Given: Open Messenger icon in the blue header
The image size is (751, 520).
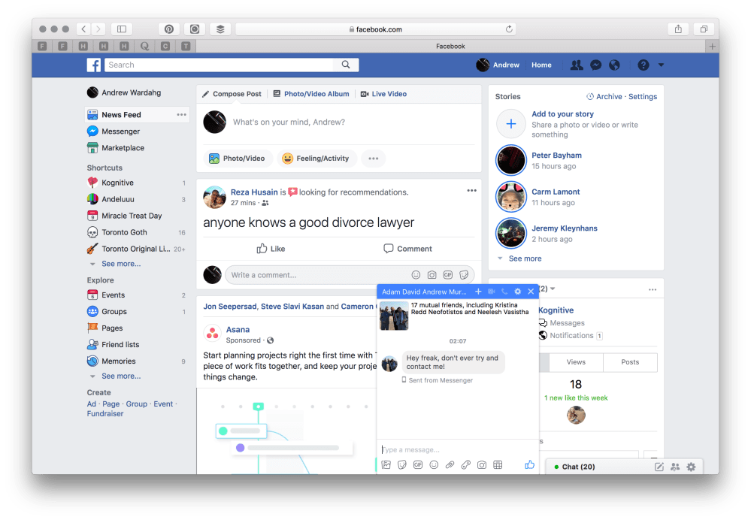Looking at the screenshot, I should (595, 65).
